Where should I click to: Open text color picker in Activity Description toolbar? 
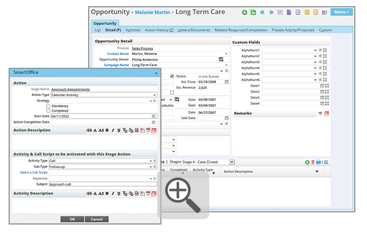(x=125, y=193)
